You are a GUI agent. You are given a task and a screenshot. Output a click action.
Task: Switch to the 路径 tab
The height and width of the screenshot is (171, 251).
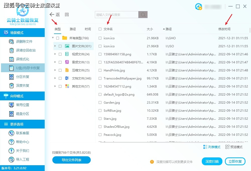coord(73,29)
